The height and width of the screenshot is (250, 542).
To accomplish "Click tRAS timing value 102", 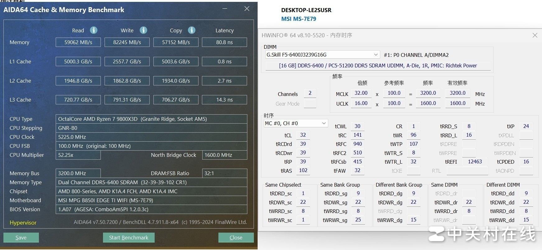I will (x=303, y=170).
